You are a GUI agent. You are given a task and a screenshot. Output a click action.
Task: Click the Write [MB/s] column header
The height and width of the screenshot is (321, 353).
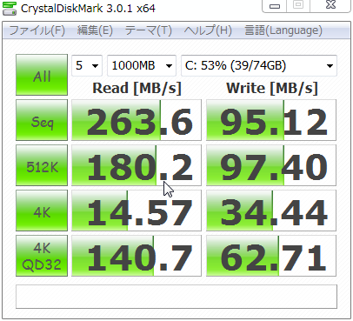[x=272, y=88]
